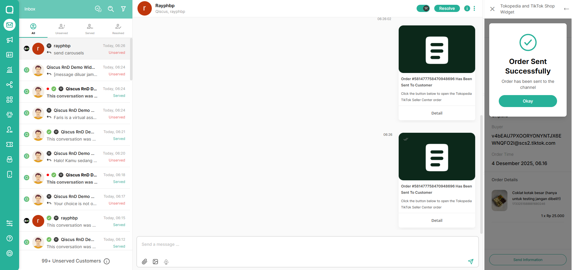This screenshot has width=572, height=270.
Task: Click the send message paper plane icon
Action: click(471, 262)
